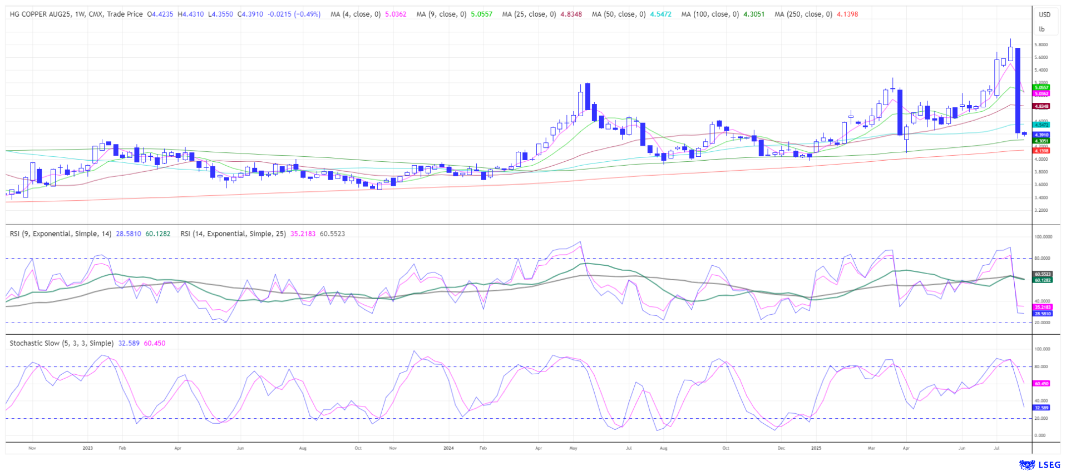The image size is (1066, 471).
Task: Click the blue 4.3910 last price tag
Action: pyautogui.click(x=1042, y=135)
